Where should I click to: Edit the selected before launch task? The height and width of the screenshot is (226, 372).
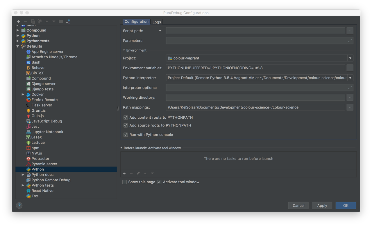138,173
